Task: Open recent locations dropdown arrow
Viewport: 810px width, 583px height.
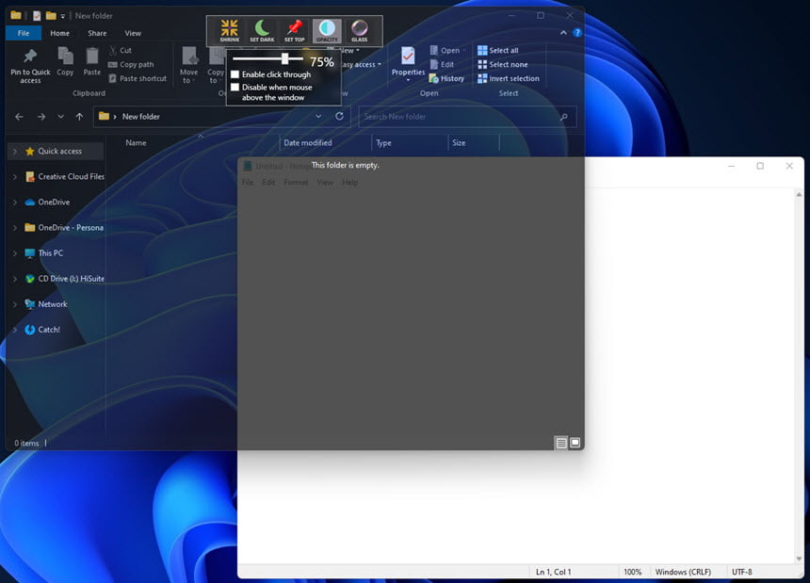Action: click(61, 117)
